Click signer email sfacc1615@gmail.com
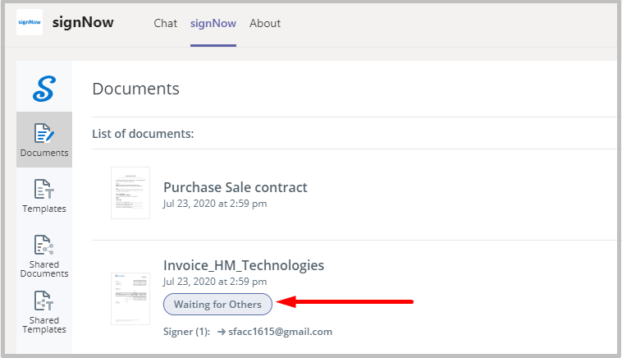 point(280,332)
